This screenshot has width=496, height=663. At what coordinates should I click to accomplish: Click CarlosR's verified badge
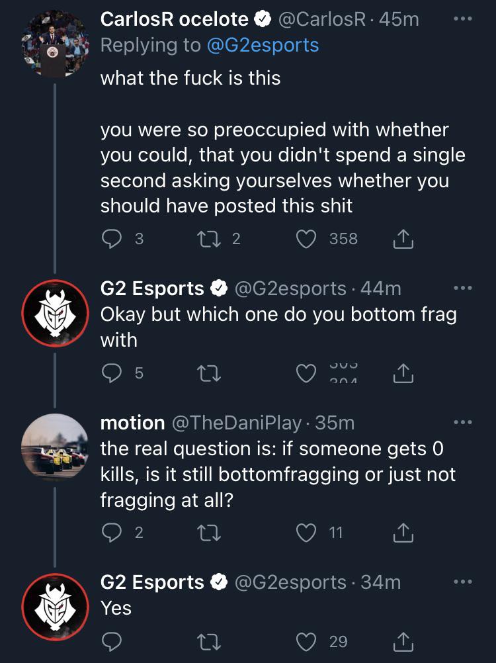coord(262,19)
